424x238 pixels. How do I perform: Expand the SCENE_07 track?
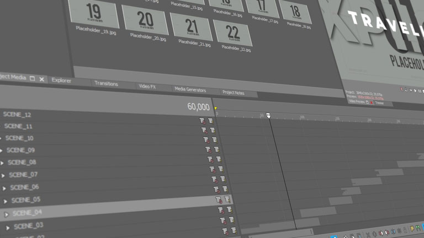click(x=3, y=176)
